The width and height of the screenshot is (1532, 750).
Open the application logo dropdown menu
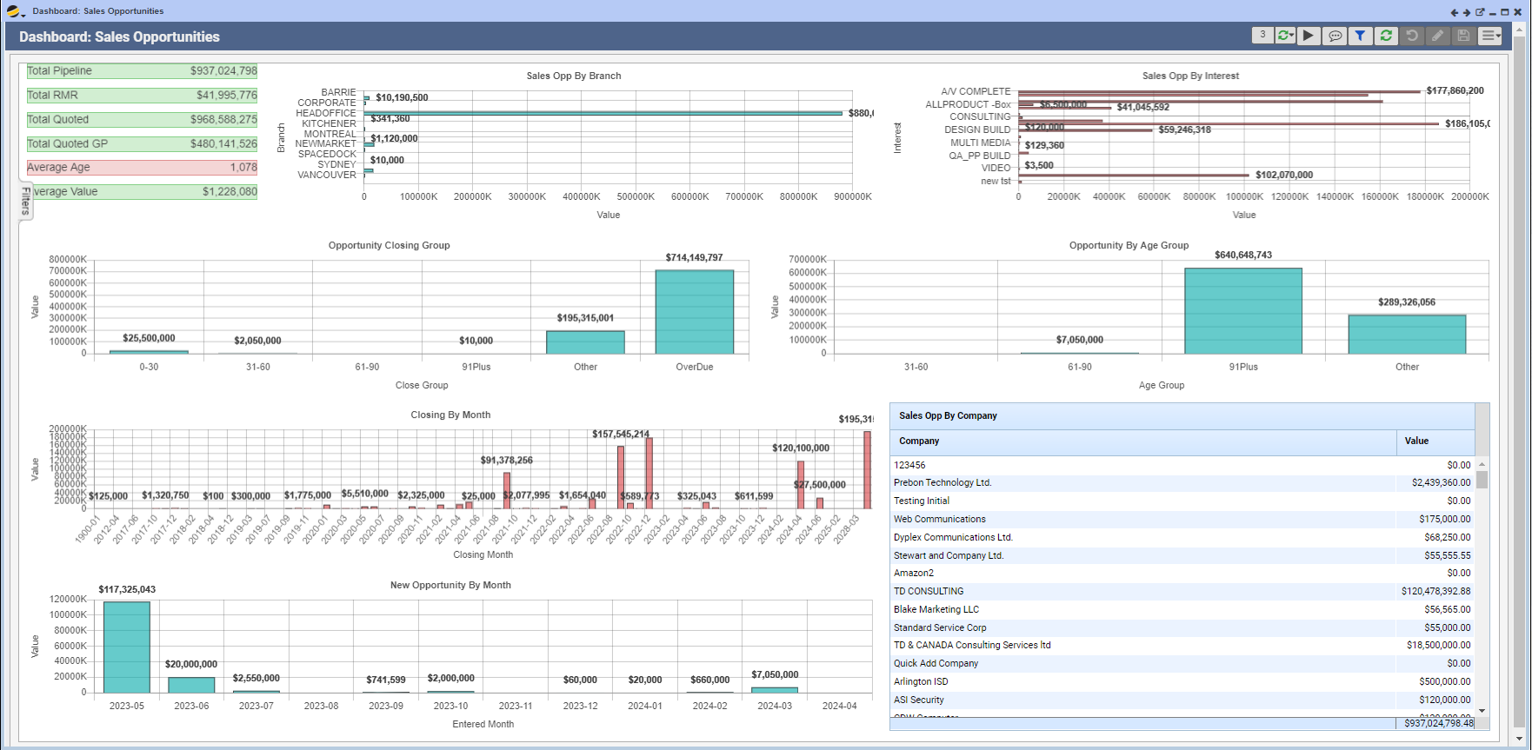[16, 11]
